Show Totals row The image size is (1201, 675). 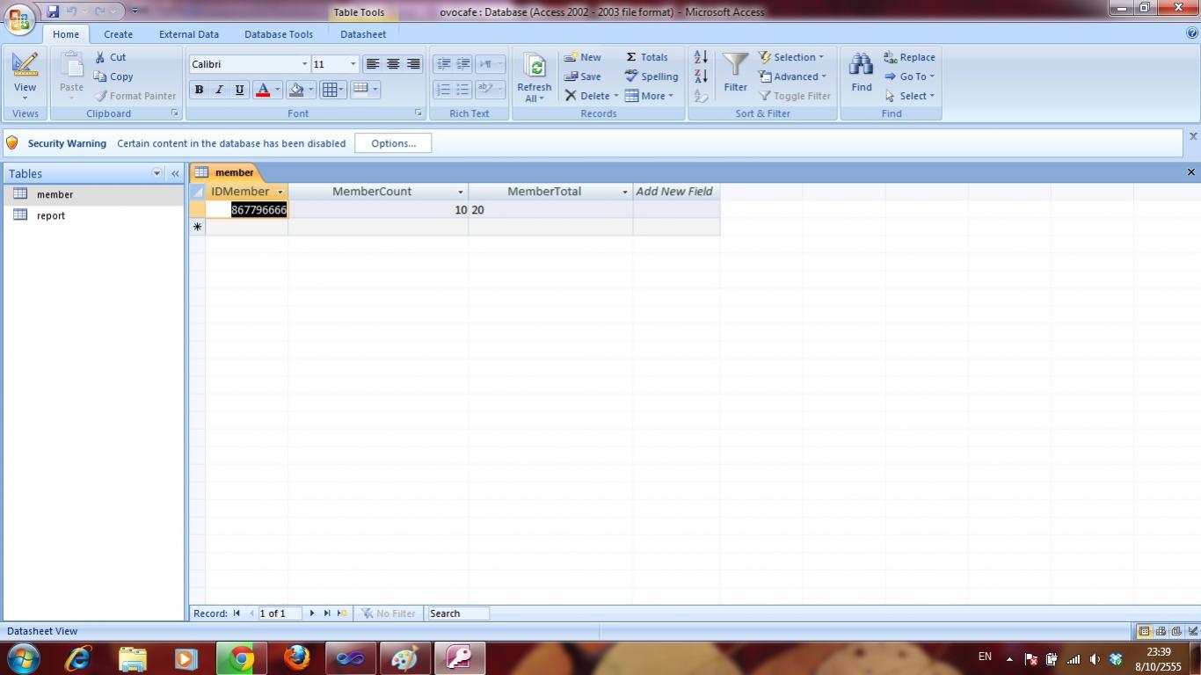646,57
